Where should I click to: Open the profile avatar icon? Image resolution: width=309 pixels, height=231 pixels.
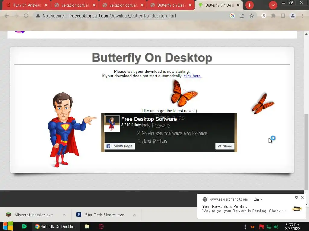coord(293,16)
